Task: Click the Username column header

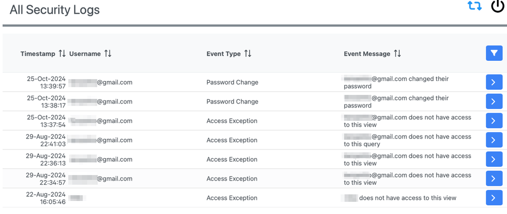Action: tap(85, 54)
